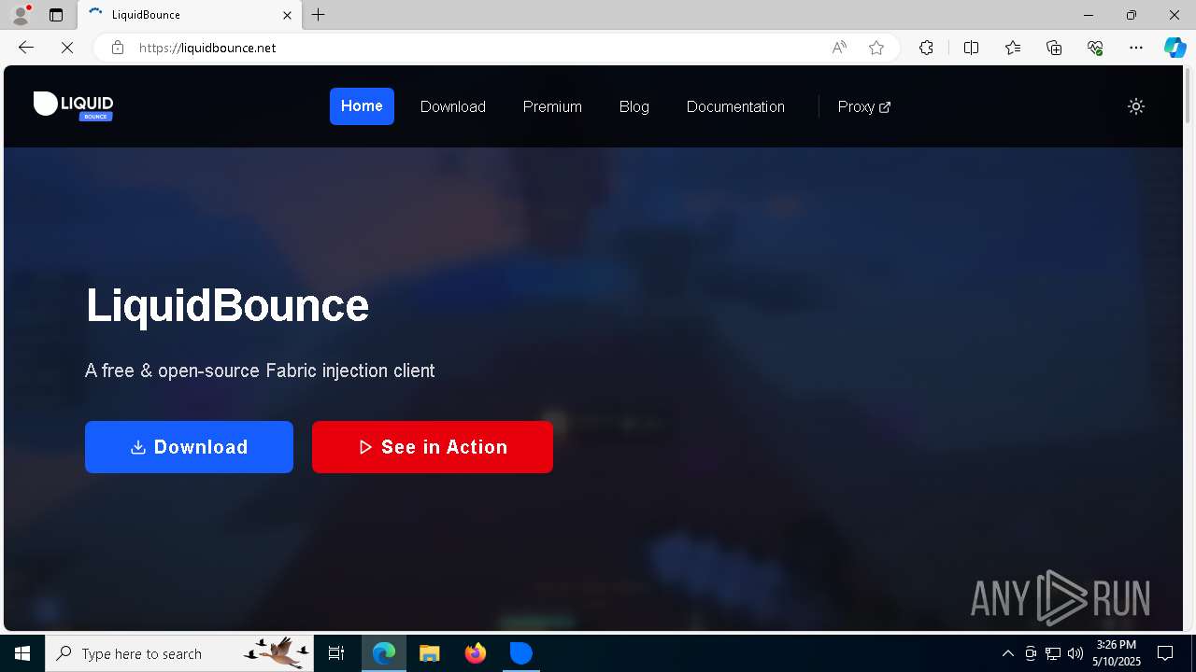Viewport: 1196px width, 672px height.
Task: Click the red See in Action button
Action: pos(433,447)
